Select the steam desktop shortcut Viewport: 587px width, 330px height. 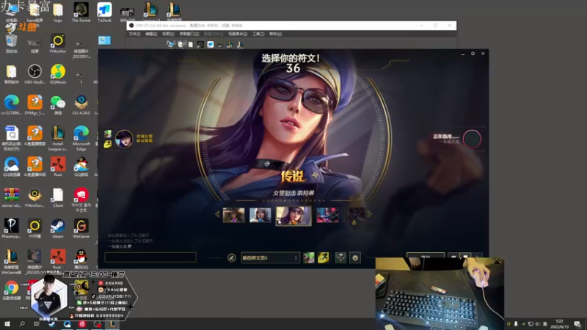[58, 228]
